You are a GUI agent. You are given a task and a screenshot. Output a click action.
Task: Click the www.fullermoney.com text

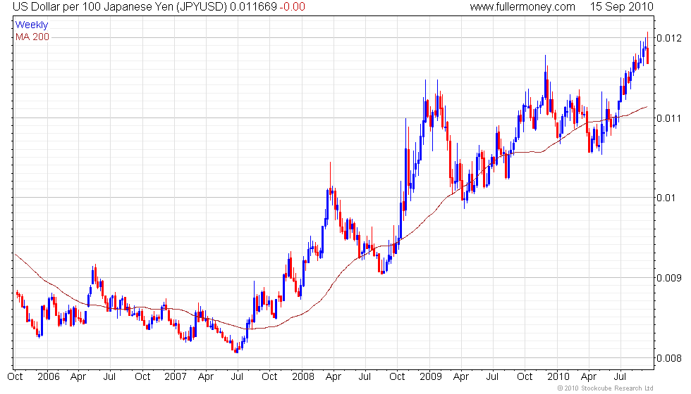click(522, 7)
